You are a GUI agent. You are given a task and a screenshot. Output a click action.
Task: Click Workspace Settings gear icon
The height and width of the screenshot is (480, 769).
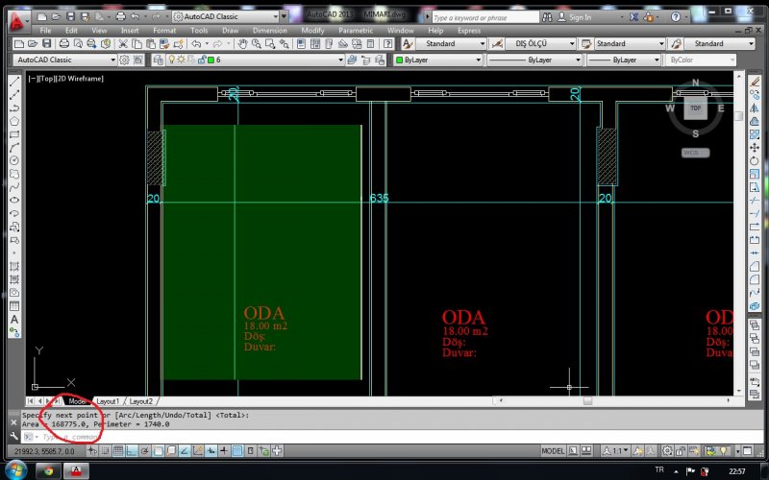pos(125,60)
